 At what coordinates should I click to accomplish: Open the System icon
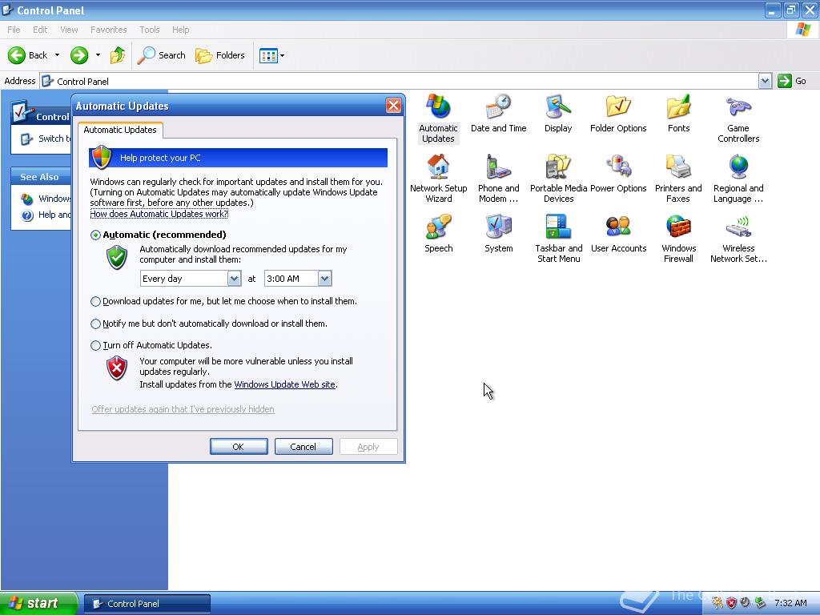tap(498, 234)
